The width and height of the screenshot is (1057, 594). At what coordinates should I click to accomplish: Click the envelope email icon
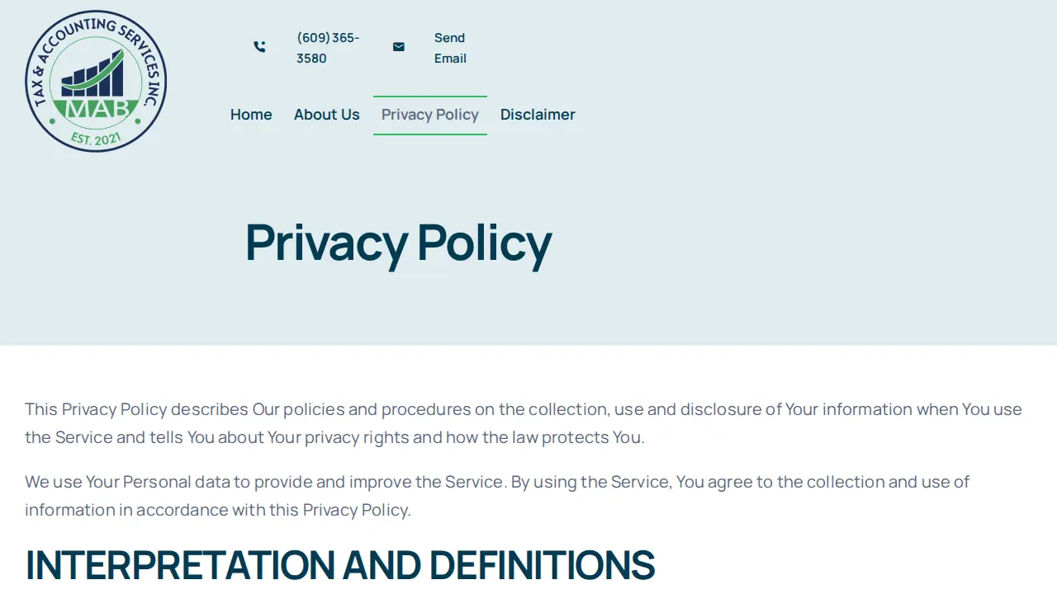(399, 47)
